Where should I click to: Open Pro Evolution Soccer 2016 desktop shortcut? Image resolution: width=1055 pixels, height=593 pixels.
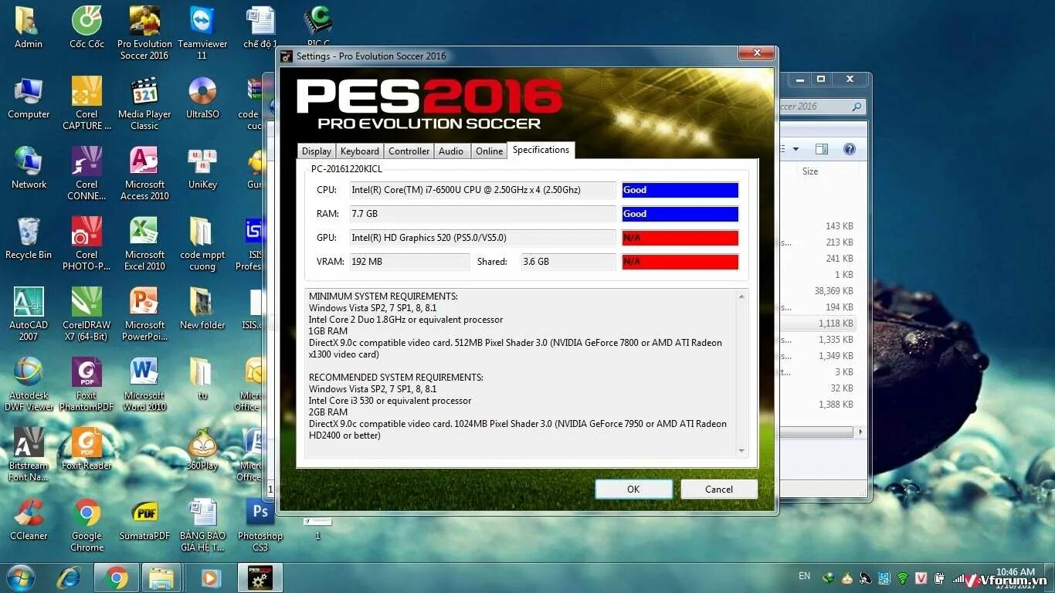144,33
